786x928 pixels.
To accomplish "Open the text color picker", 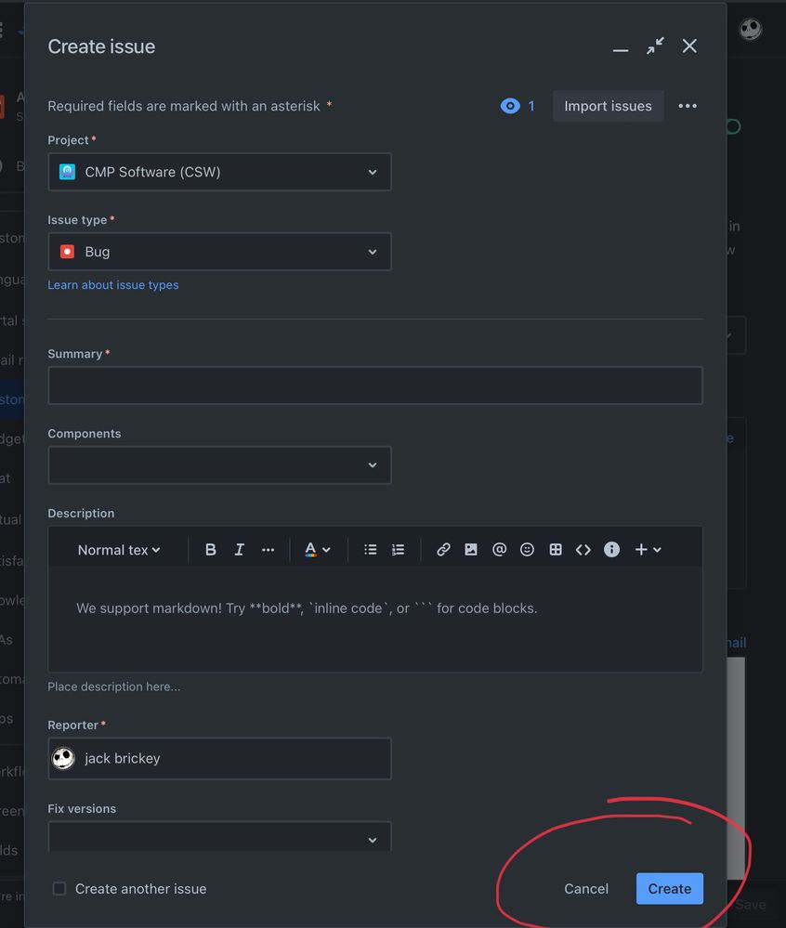I will coord(317,550).
